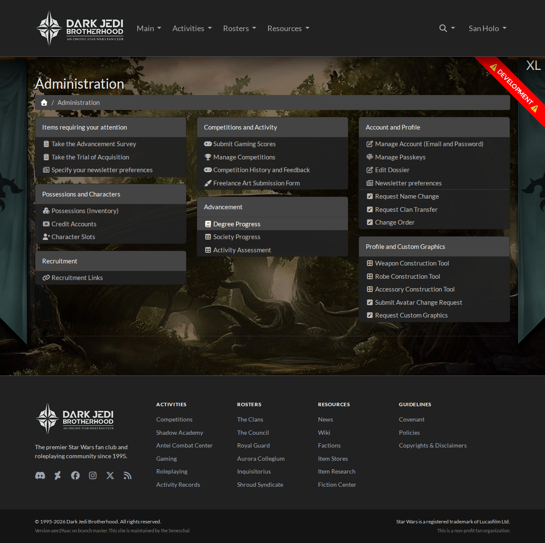Go to Manage Passkeys
The image size is (545, 543).
pyautogui.click(x=400, y=157)
